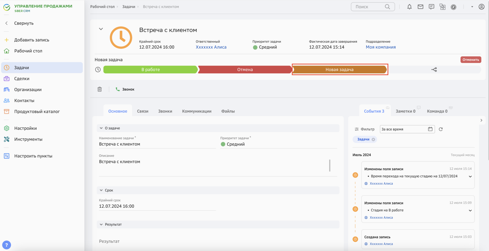This screenshot has width=489, height=251.
Task: Switch to the Звонки tab
Action: (x=165, y=111)
